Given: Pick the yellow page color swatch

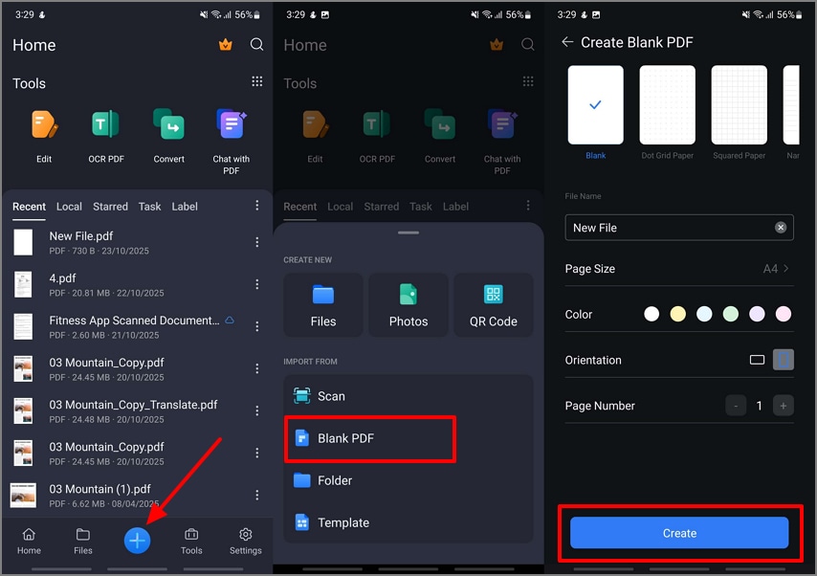Looking at the screenshot, I should click(x=677, y=314).
